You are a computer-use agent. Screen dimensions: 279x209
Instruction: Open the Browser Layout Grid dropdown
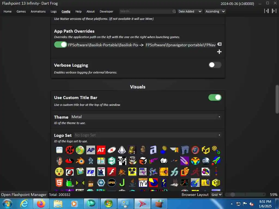click(216, 195)
